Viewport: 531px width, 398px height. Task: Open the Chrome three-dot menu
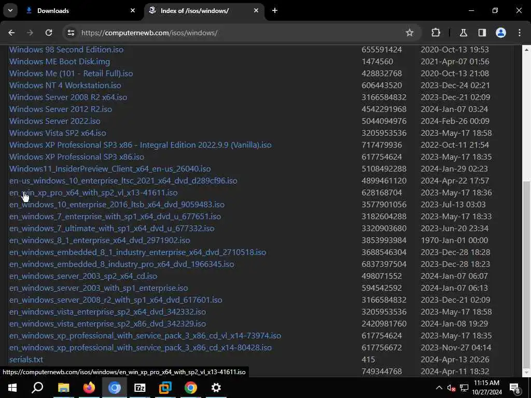coord(519,33)
